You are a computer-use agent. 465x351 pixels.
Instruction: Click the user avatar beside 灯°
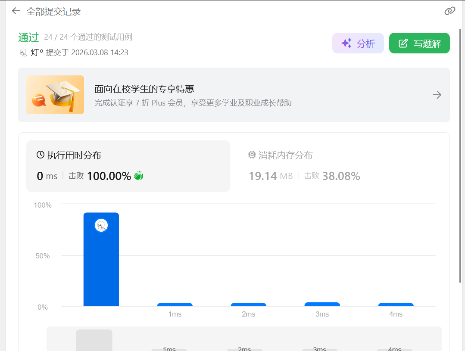(x=23, y=53)
